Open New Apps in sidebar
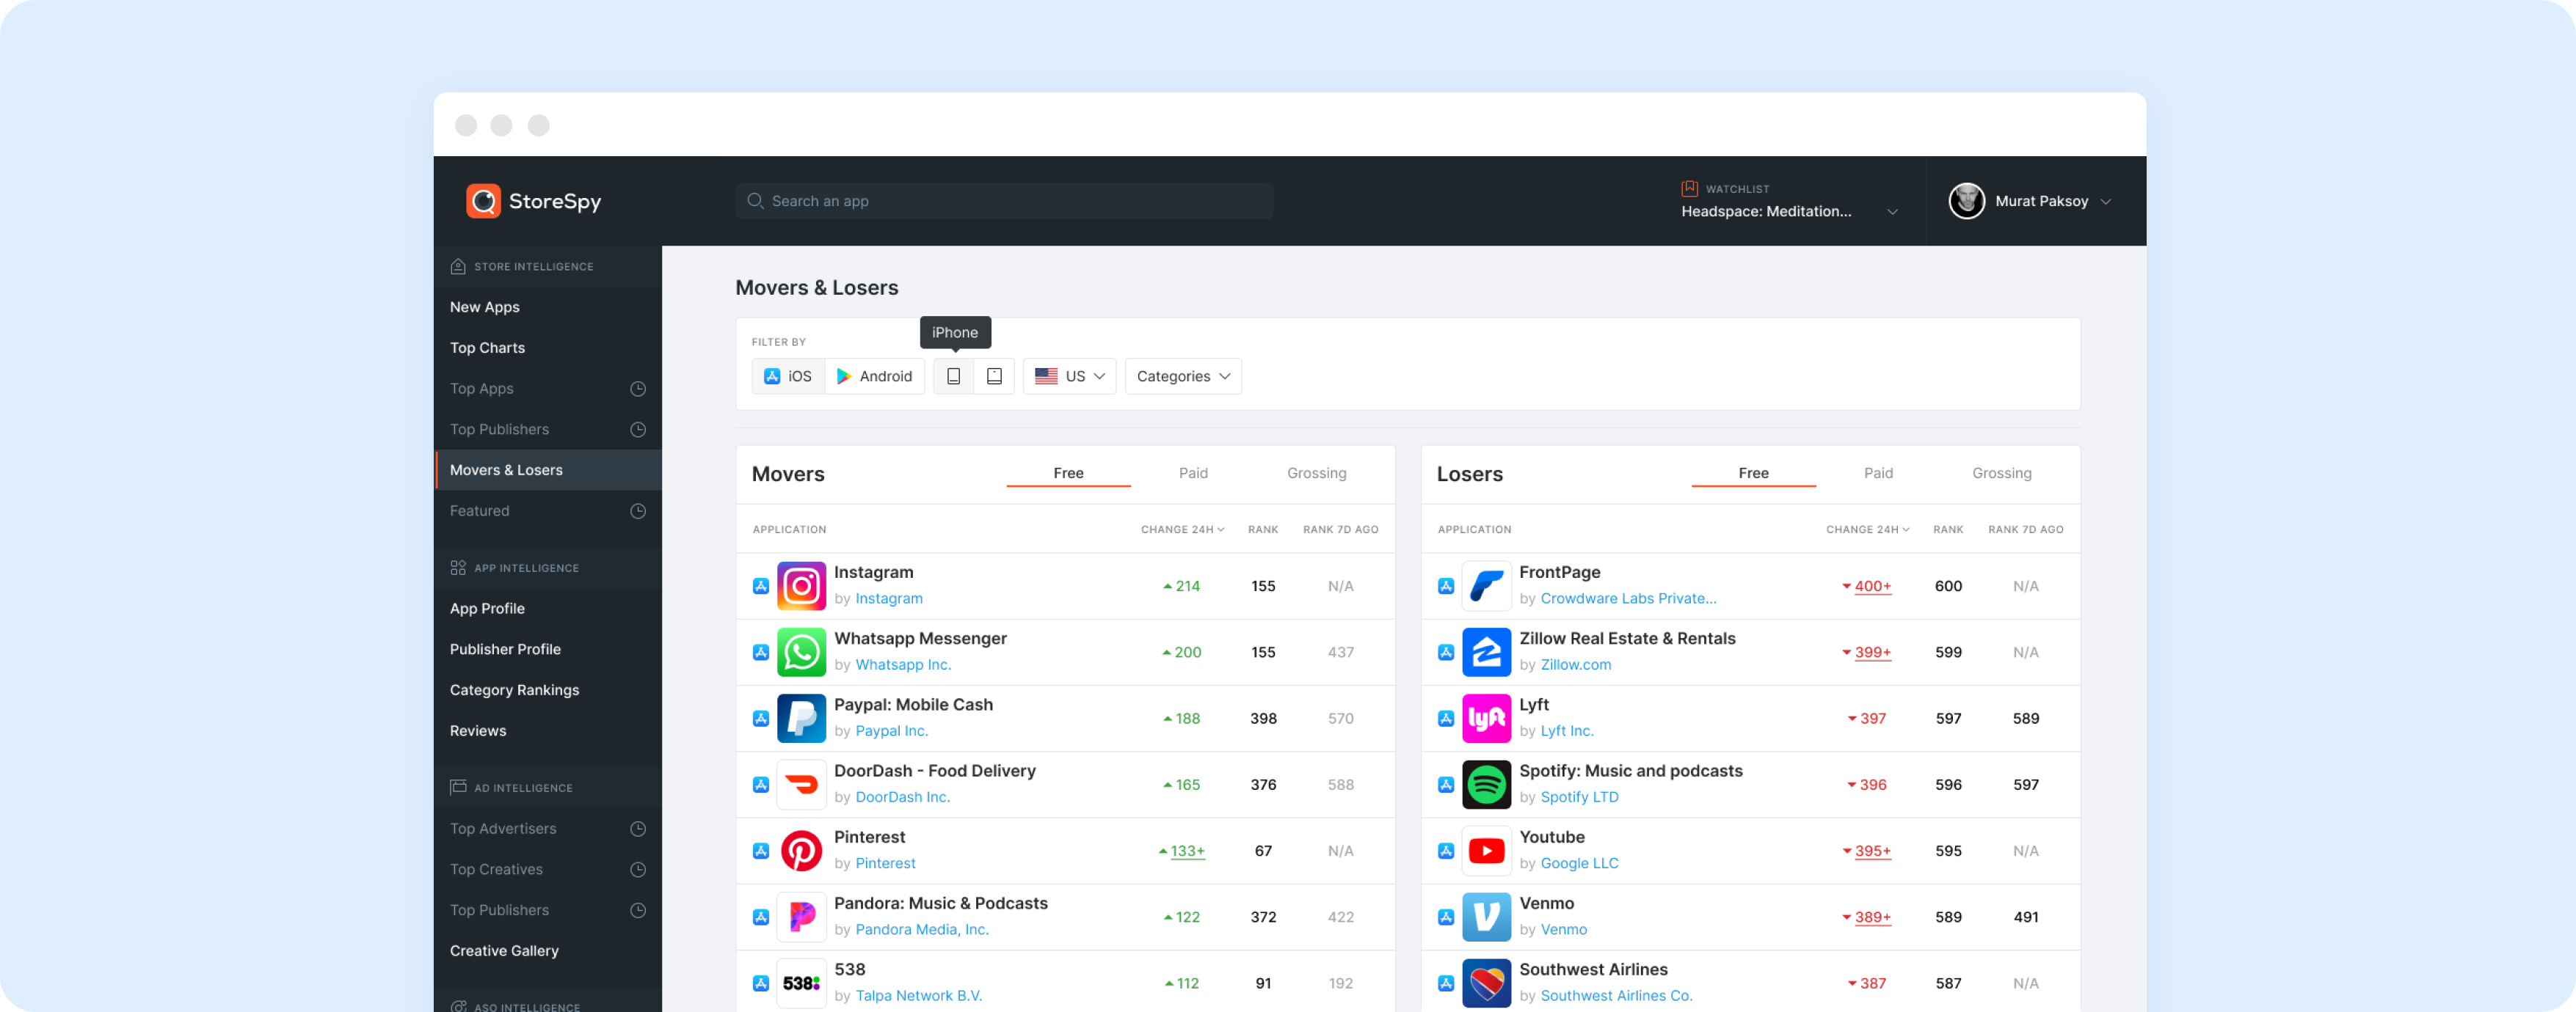The height and width of the screenshot is (1012, 2576). coord(548,307)
